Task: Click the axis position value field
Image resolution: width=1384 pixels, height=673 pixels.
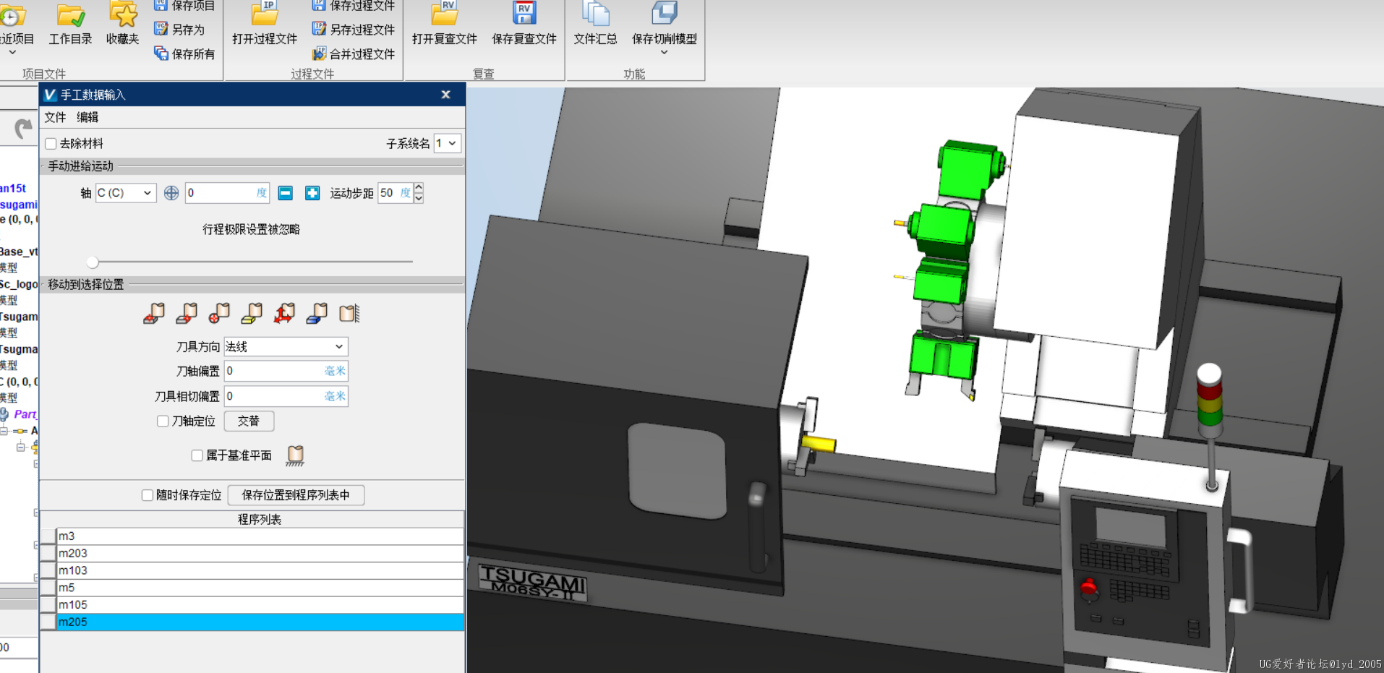Action: click(227, 193)
